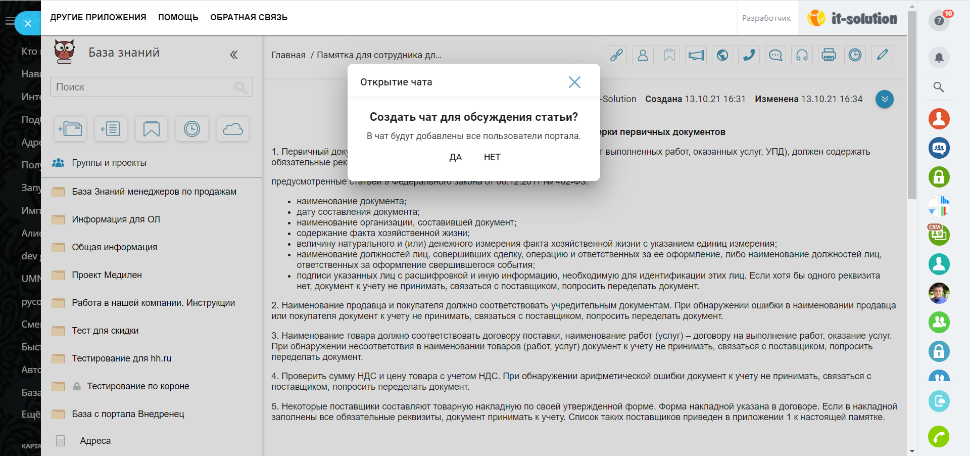Open the CRM chat icon
This screenshot has width=970, height=456.
(939, 235)
